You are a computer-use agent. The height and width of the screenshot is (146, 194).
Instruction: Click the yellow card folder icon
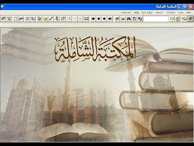[45, 19]
